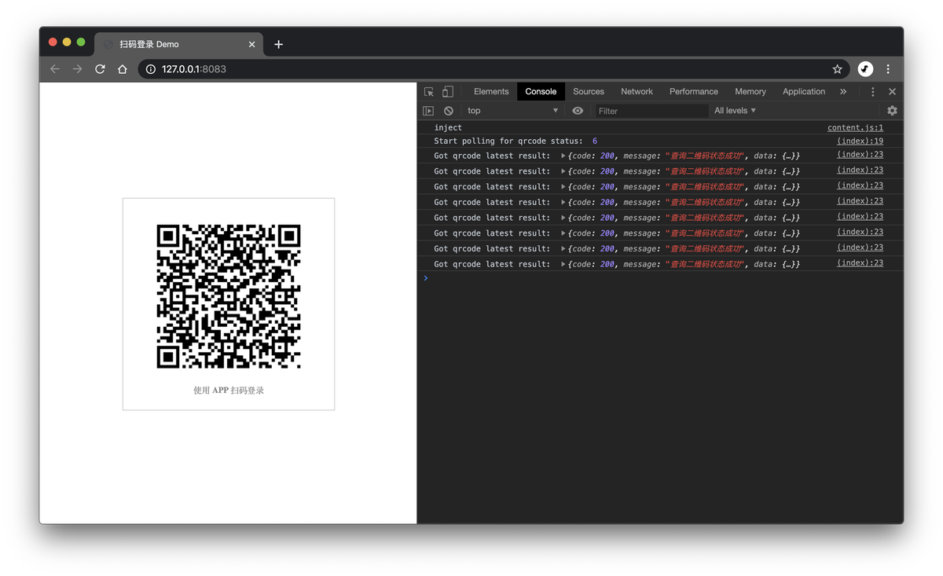Expand the sixth 'Got qrcode latest result' object
Image resolution: width=943 pixels, height=576 pixels.
[563, 233]
